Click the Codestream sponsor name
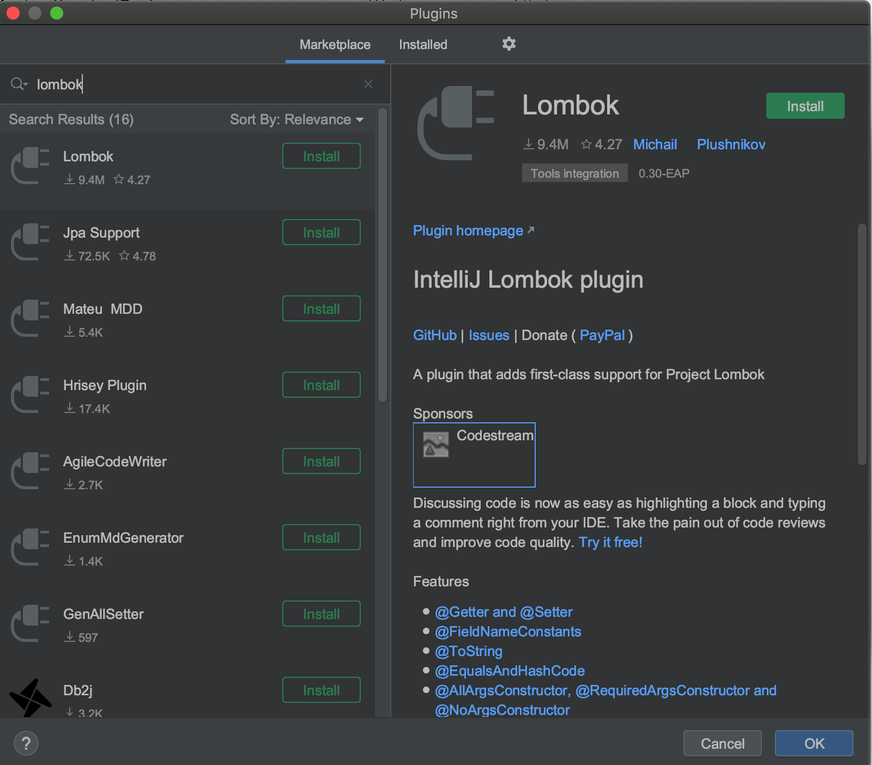This screenshot has height=765, width=872. tap(495, 435)
